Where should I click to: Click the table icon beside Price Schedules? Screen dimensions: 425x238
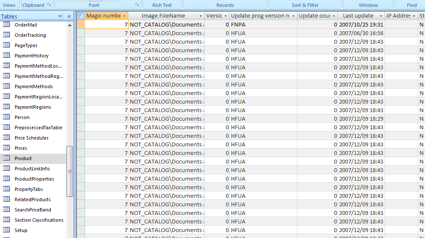6,138
